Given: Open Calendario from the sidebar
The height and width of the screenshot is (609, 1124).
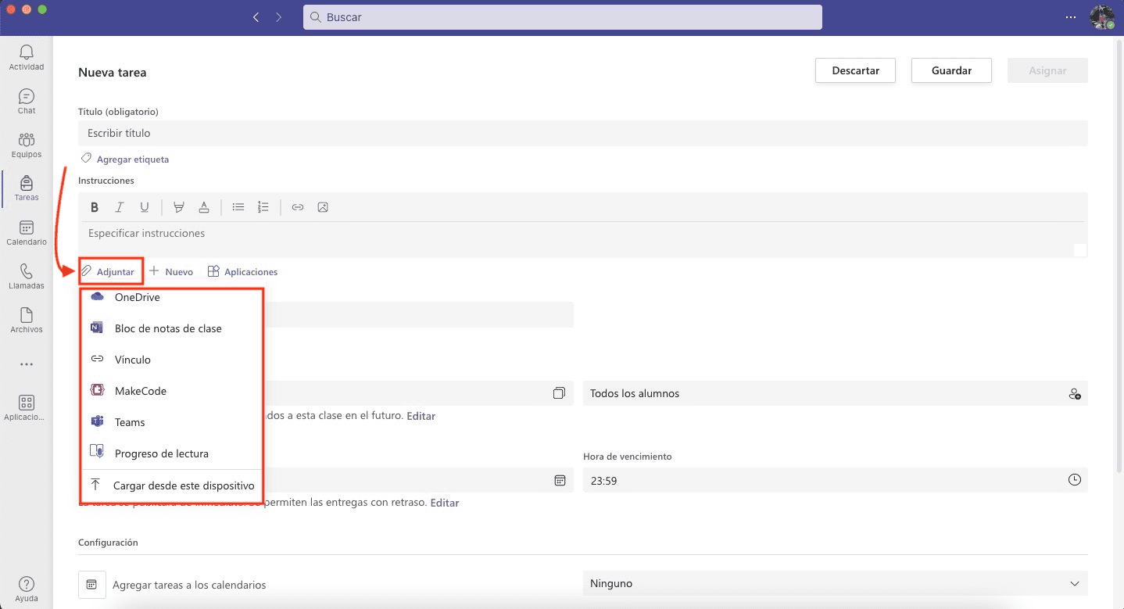Looking at the screenshot, I should [27, 233].
